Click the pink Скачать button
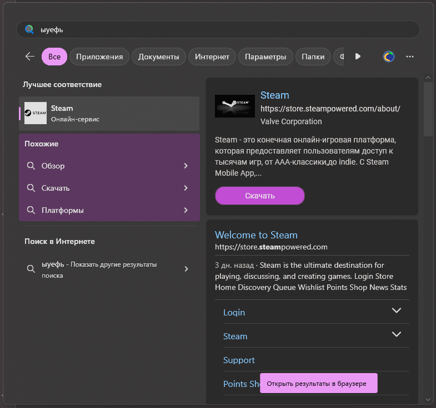This screenshot has height=408, width=436. tap(260, 196)
